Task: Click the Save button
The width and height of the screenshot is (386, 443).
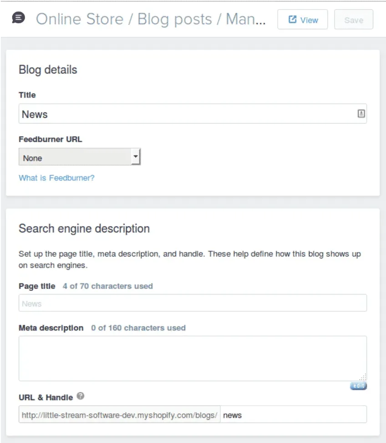Action: 354,19
